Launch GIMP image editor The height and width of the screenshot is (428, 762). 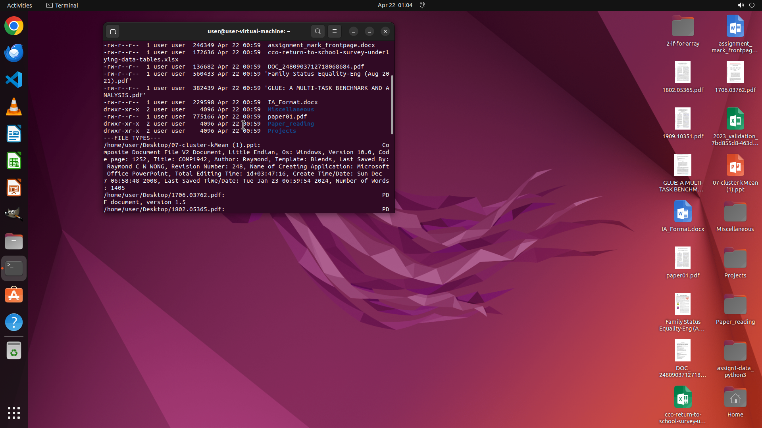pyautogui.click(x=14, y=214)
